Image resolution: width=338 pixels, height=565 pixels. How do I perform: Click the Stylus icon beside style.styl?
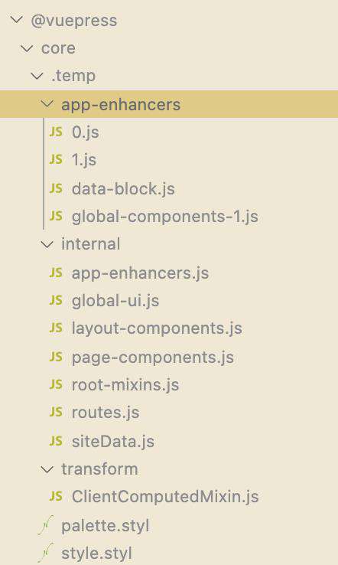tap(46, 553)
